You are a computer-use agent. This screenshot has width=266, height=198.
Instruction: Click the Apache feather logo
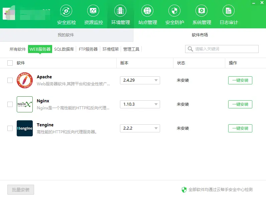tap(25, 80)
